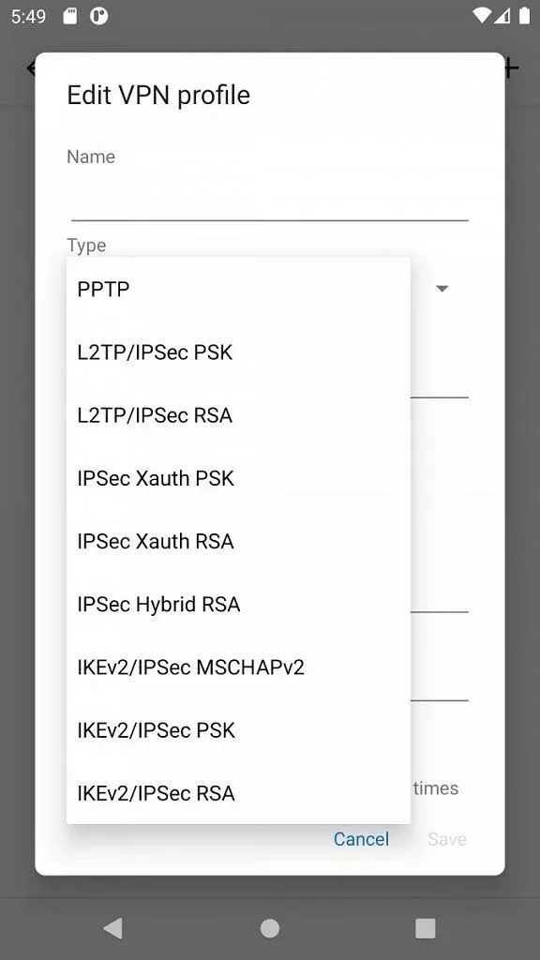Pick IKEv2/IPSec MSCHAPv2 option
The image size is (540, 960).
238,667
